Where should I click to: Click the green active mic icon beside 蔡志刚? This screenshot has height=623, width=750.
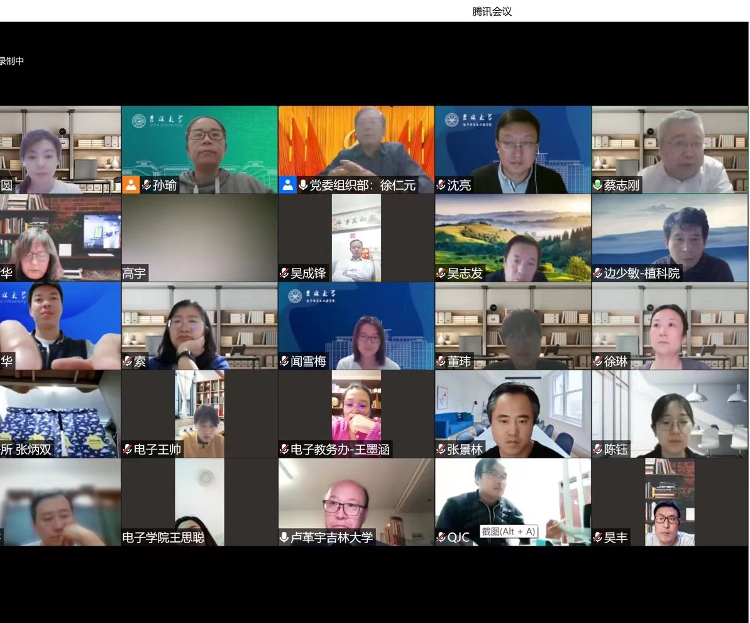point(597,185)
